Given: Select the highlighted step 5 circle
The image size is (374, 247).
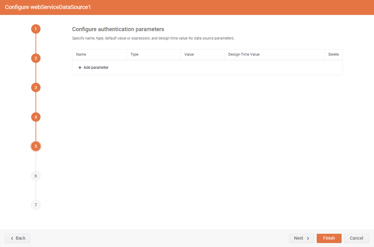Looking at the screenshot, I should (x=35, y=146).
